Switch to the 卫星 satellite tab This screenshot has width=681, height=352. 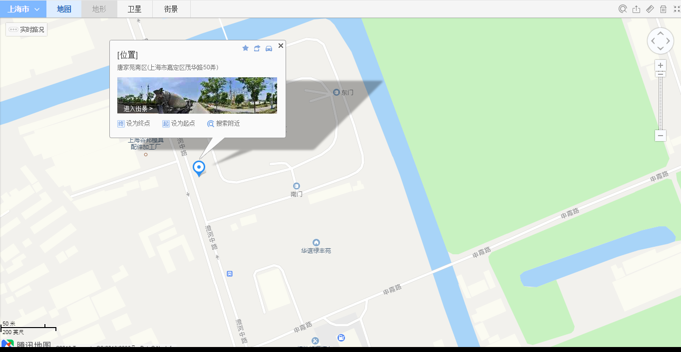pyautogui.click(x=134, y=9)
